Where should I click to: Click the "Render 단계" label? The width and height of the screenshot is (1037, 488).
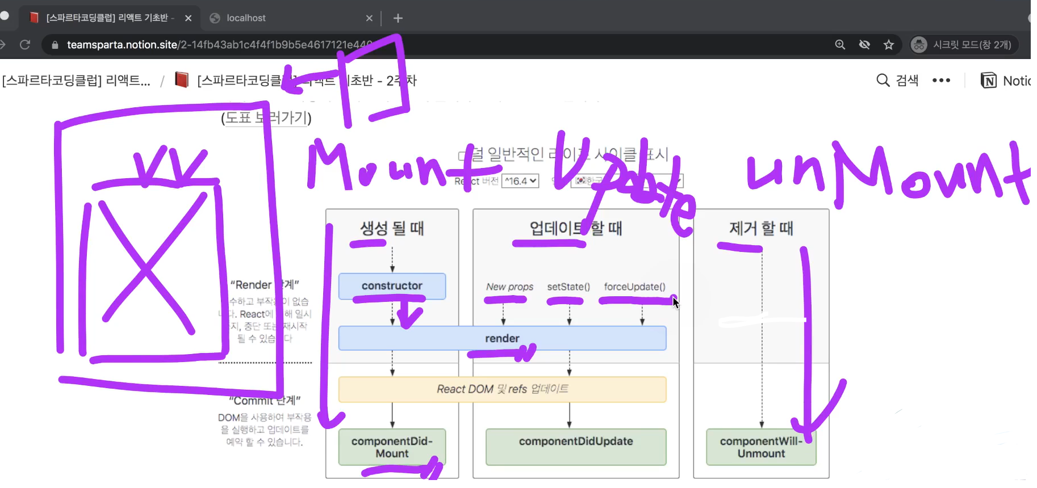(265, 285)
